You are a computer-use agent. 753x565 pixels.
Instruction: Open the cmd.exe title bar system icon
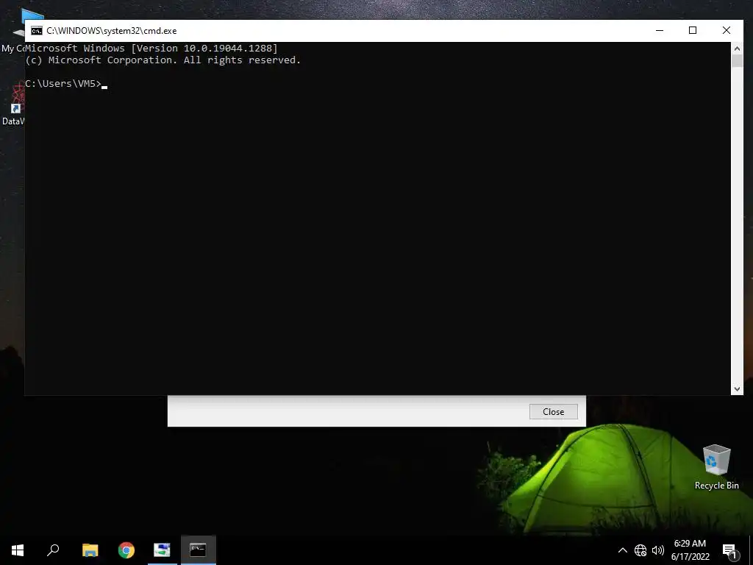[37, 31]
